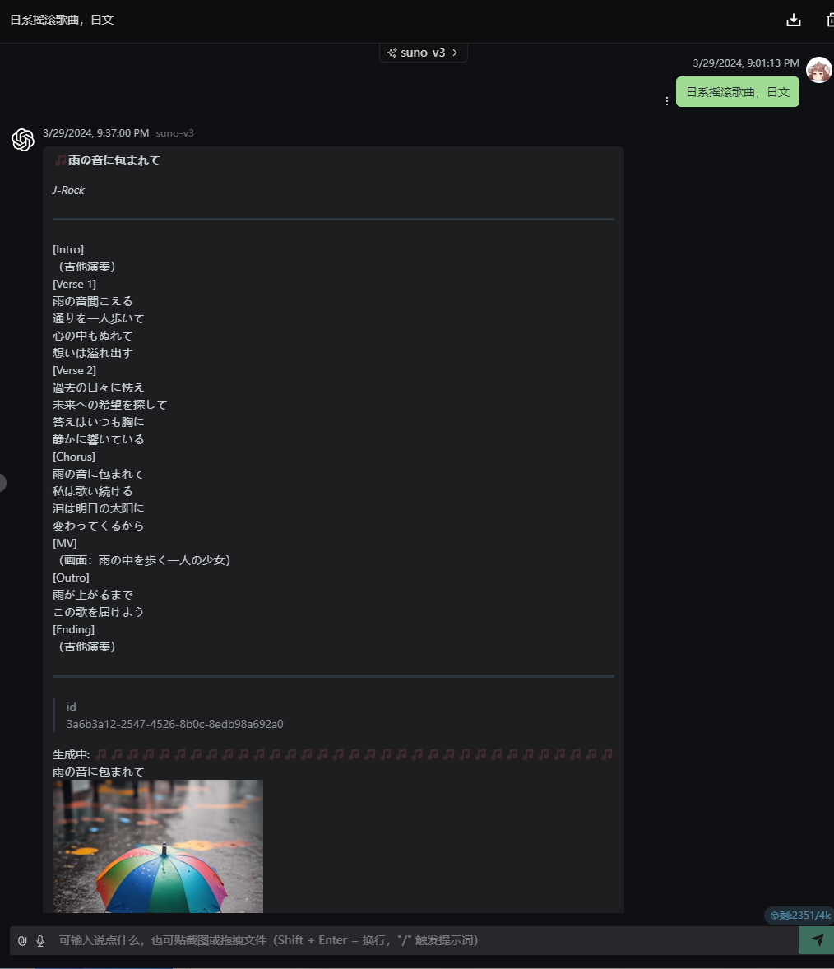Select the green user message bubble
This screenshot has height=969, width=834.
[738, 92]
